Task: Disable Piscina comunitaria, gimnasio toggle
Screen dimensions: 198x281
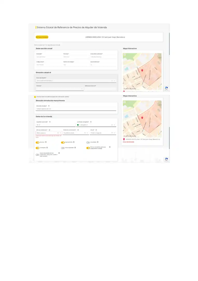Action: click(x=88, y=148)
